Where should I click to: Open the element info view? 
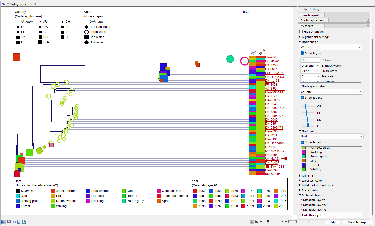tap(24, 222)
